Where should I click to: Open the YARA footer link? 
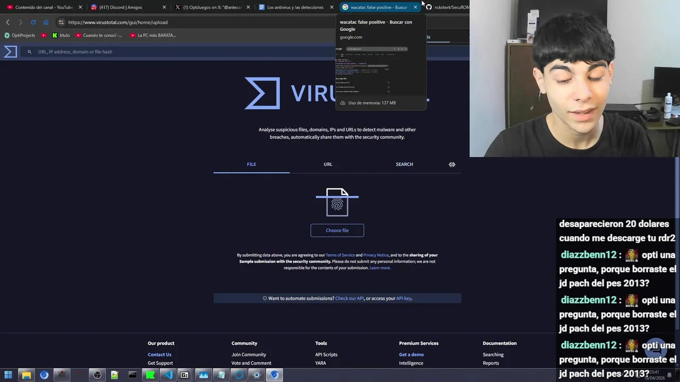tap(320, 363)
